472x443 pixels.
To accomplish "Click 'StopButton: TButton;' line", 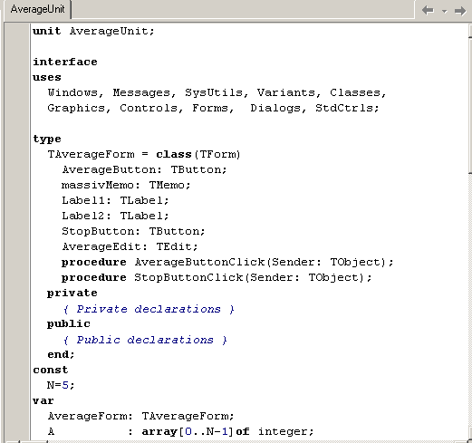I will 133,231.
